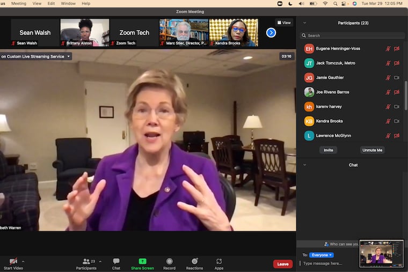Click the participants Search field

click(x=352, y=35)
